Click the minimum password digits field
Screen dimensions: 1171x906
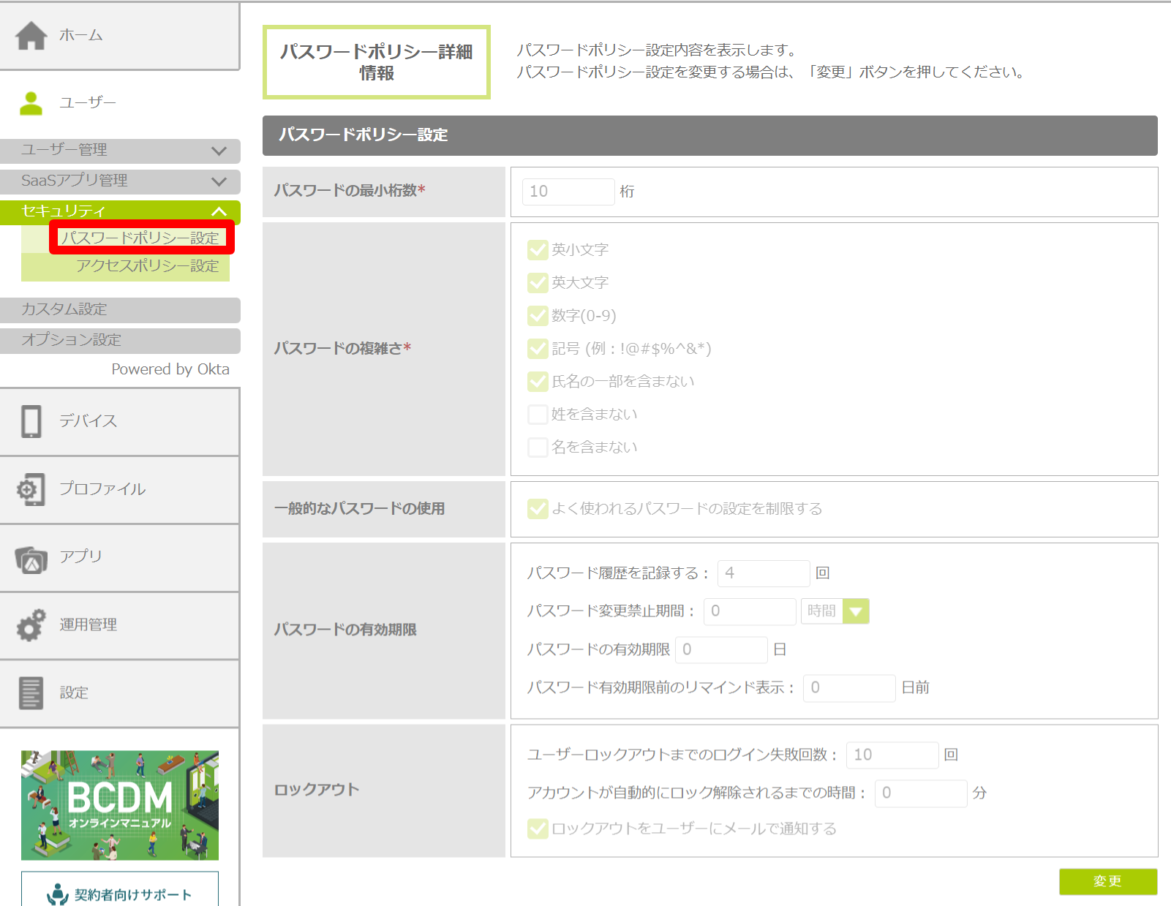[x=568, y=192]
